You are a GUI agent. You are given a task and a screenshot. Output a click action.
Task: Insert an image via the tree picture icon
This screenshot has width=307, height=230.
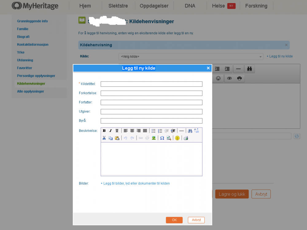coord(154,138)
